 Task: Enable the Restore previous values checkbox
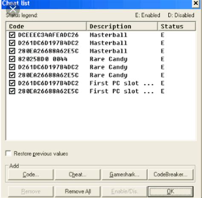click(x=9, y=153)
